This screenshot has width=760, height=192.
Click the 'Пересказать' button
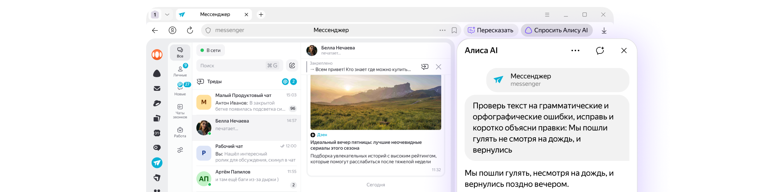[491, 30]
